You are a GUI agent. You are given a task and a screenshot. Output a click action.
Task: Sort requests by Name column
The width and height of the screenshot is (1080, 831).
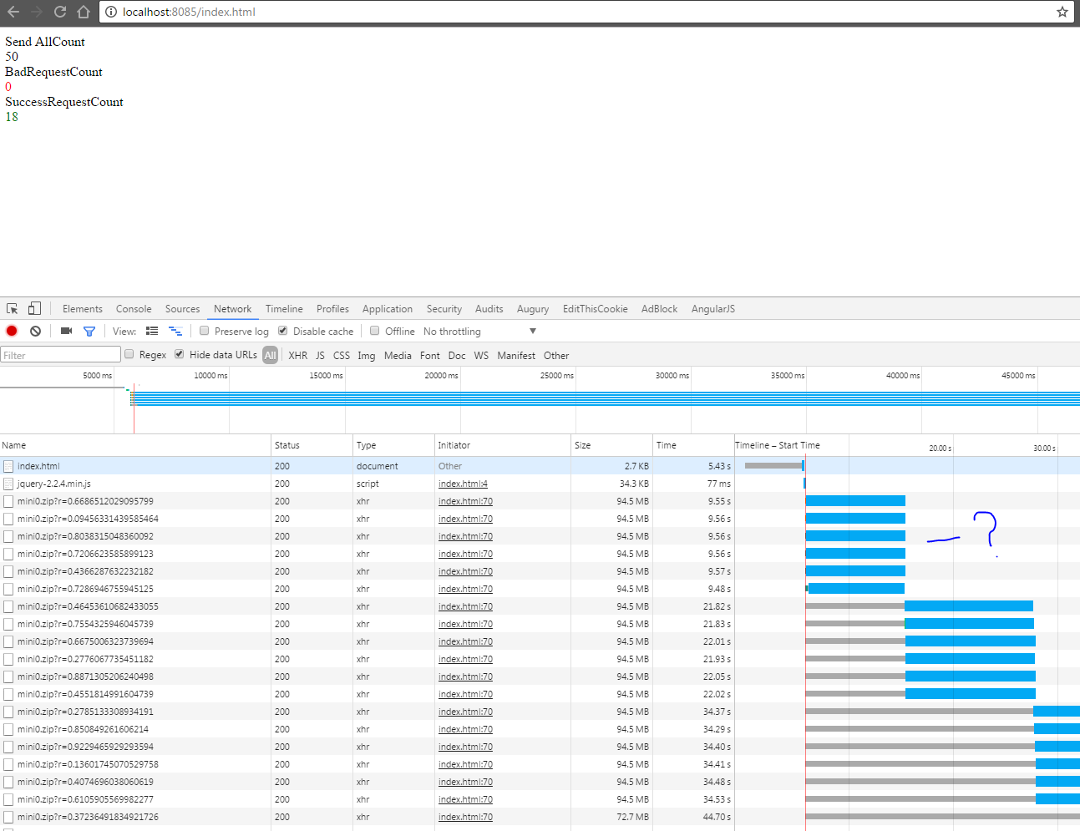click(135, 445)
